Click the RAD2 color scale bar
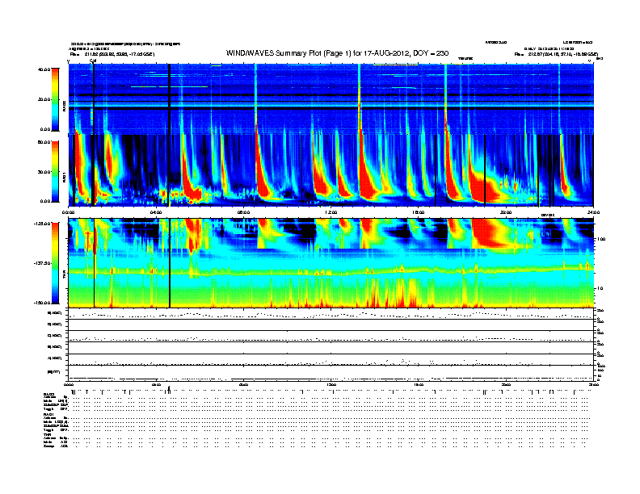 coord(55,99)
